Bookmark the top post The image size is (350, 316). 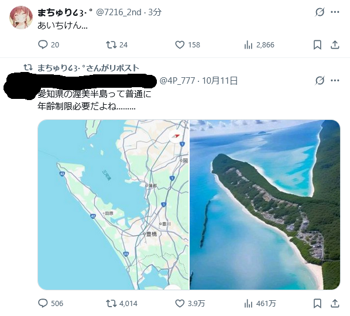point(317,45)
